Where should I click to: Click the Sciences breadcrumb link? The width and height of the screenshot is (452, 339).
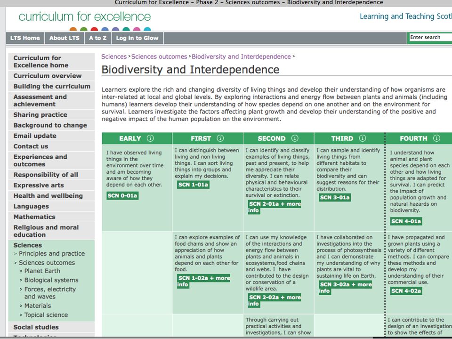(114, 56)
